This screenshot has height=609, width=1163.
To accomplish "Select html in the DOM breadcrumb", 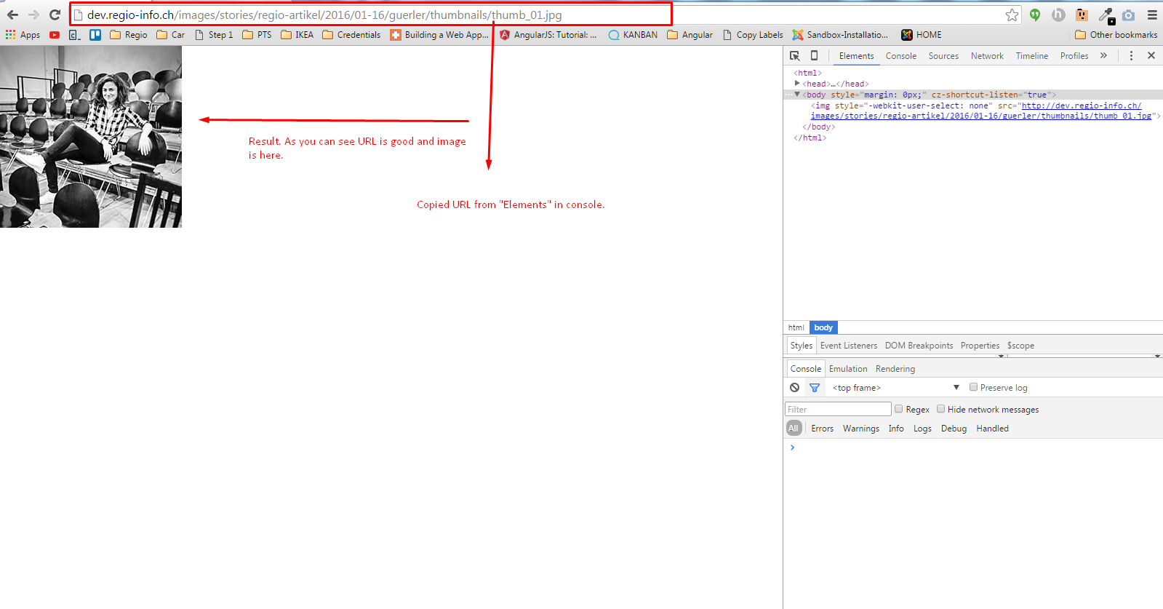I will 796,327.
